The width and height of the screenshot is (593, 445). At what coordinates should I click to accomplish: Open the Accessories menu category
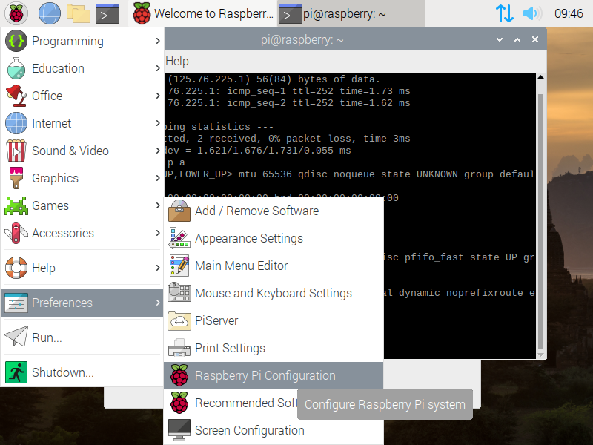[82, 233]
